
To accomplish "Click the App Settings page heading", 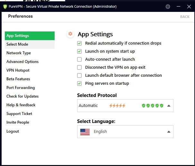I will pyautogui.click(x=95, y=34).
